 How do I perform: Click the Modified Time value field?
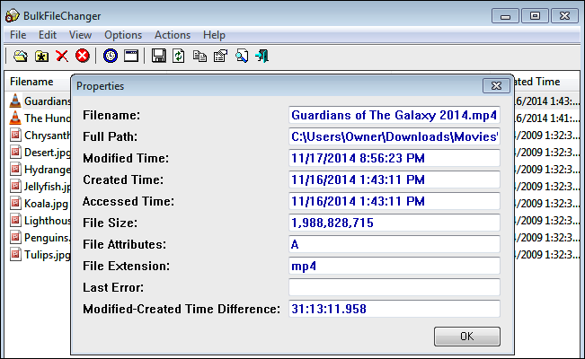(394, 158)
